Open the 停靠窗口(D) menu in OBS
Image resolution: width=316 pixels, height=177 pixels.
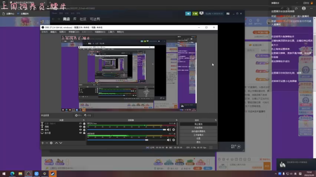point(74,32)
